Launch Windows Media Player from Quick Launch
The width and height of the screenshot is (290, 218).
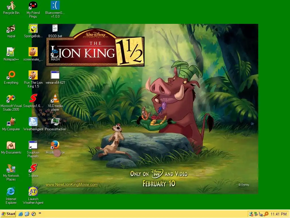33,214
